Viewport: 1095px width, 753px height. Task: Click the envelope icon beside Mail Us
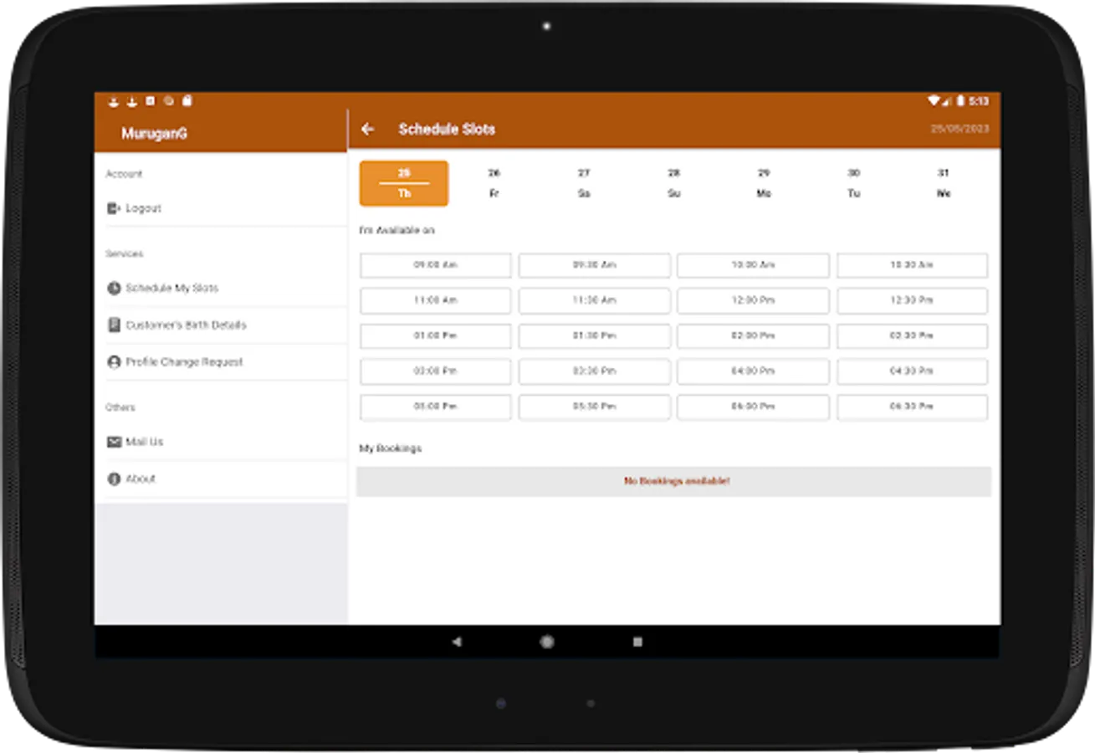pyautogui.click(x=115, y=442)
